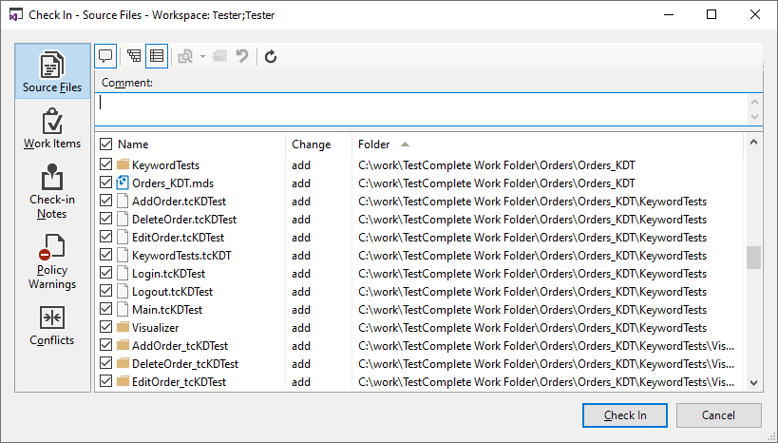
Task: Open the Conflicts channel
Action: [x=52, y=326]
